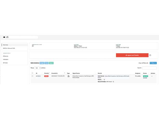Image resolution: width=159 pixels, height=119 pixels.
Task: Click the info icon beside Logout and Disable
Action: pyautogui.click(x=150, y=55)
